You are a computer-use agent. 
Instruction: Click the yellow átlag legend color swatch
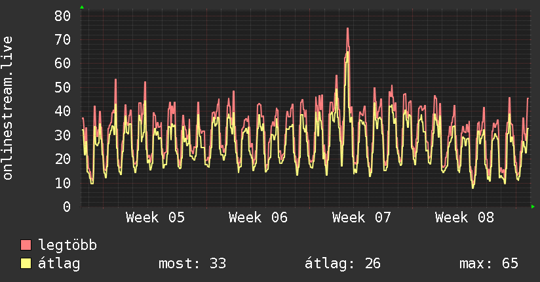coord(26,264)
